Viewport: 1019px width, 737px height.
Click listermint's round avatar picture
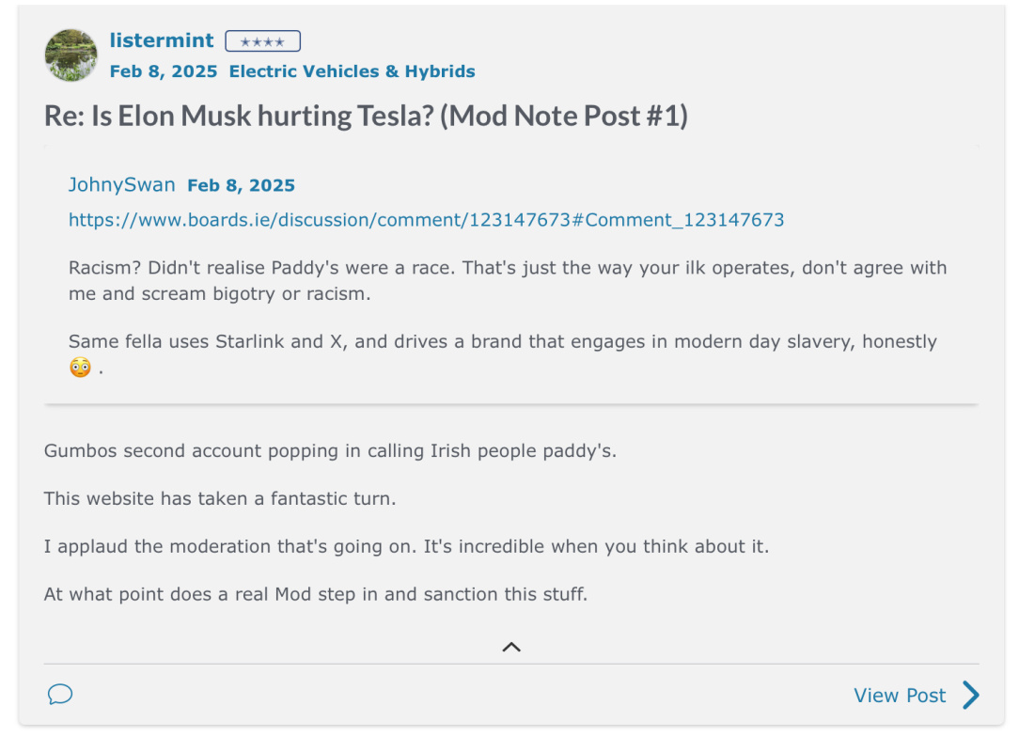pyautogui.click(x=71, y=55)
